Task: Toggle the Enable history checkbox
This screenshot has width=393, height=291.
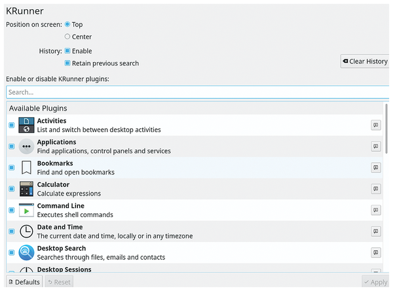Action: click(67, 51)
